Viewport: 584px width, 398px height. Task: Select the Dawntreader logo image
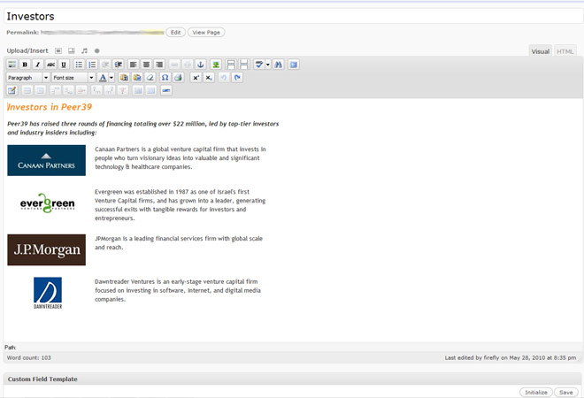pos(48,293)
